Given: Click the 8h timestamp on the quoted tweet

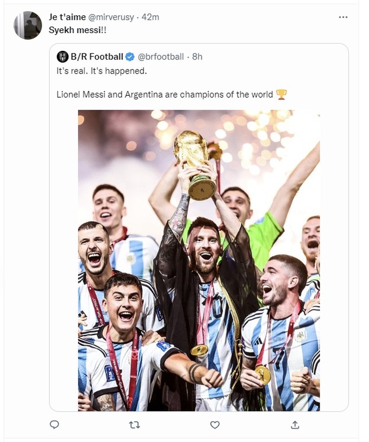Looking at the screenshot, I should click(196, 57).
